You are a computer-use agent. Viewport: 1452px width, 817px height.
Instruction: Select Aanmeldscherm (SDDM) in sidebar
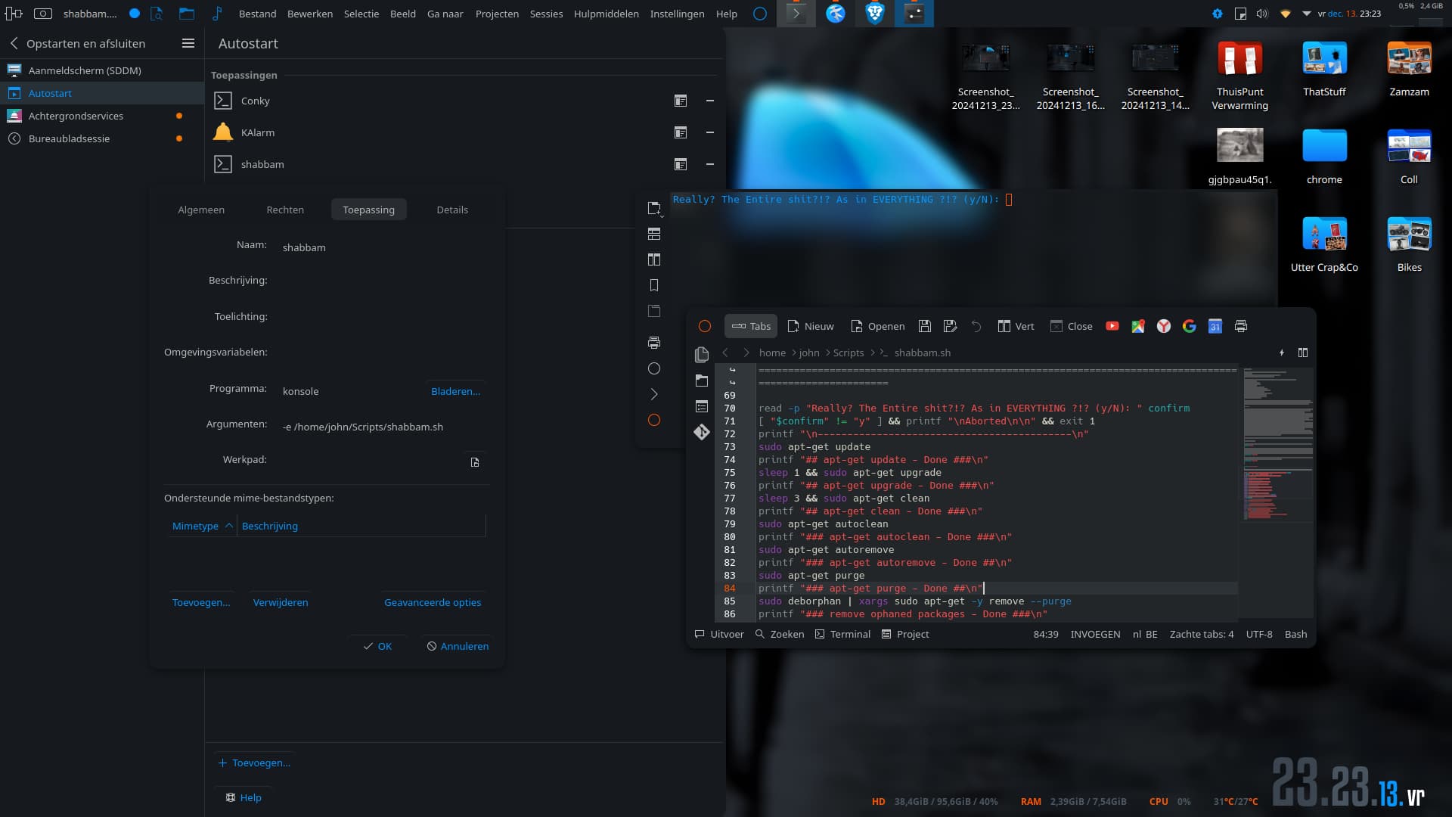coord(102,70)
